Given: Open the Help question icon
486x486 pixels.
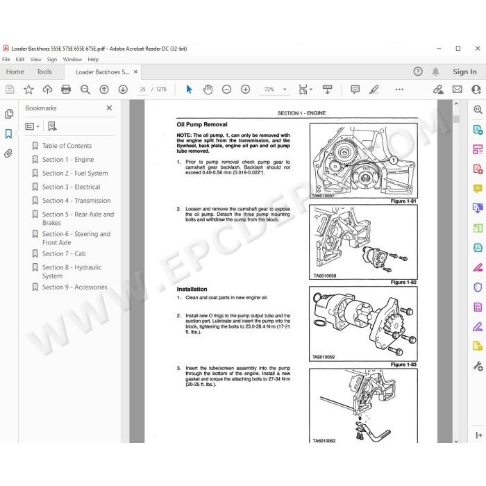Looking at the screenshot, I should (418, 72).
